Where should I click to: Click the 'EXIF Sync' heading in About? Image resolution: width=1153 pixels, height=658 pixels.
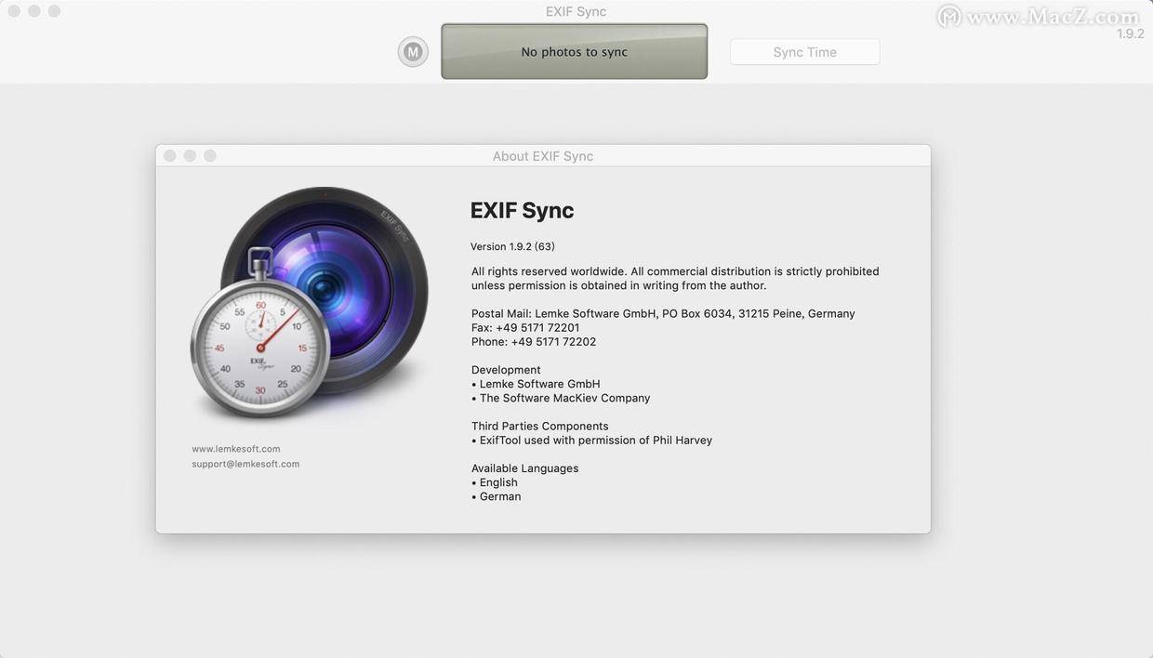pos(522,211)
